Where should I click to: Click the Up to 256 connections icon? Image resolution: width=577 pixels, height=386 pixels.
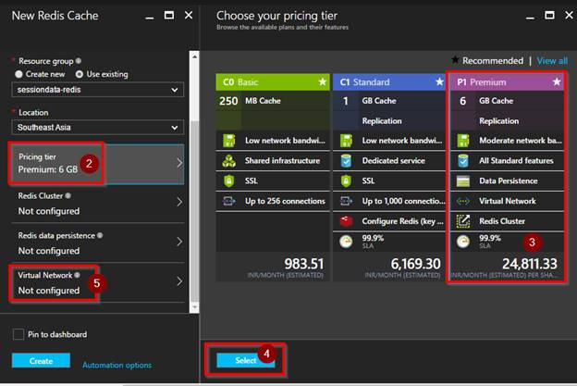click(229, 201)
